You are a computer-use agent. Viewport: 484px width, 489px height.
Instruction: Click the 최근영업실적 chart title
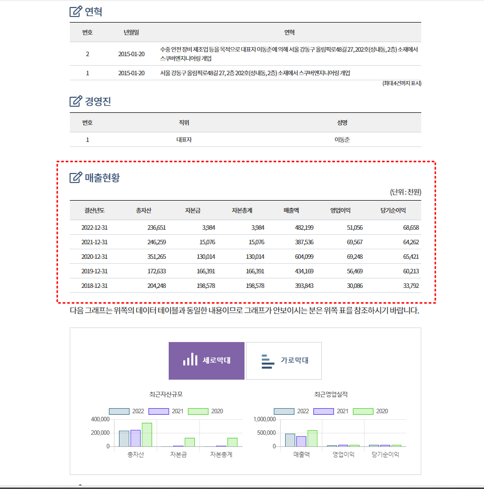pyautogui.click(x=331, y=395)
